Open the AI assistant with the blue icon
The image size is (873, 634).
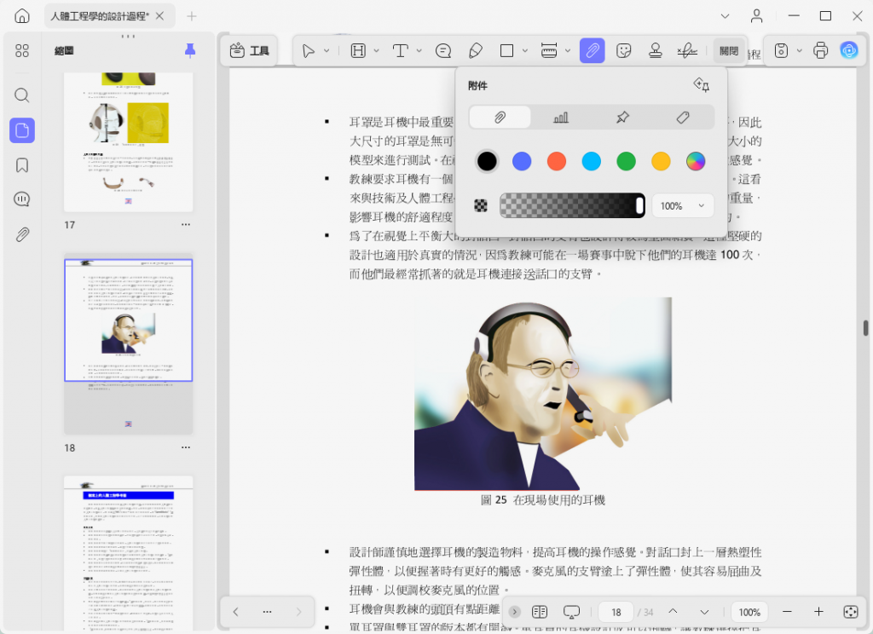tap(849, 50)
